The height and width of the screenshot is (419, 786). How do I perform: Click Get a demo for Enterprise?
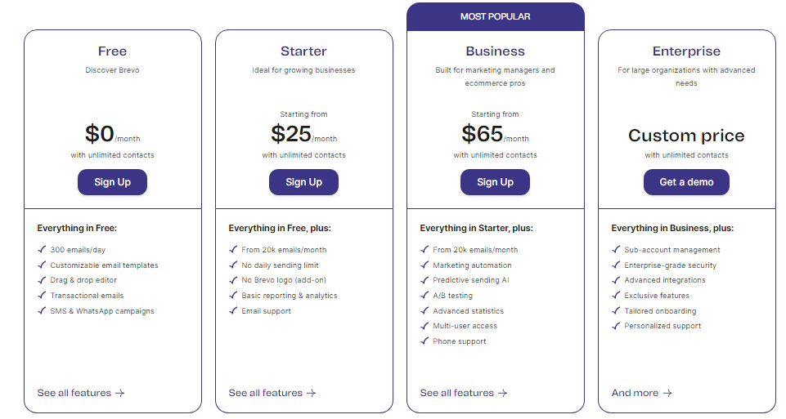pos(686,182)
